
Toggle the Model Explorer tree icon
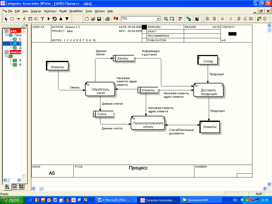point(189,19)
